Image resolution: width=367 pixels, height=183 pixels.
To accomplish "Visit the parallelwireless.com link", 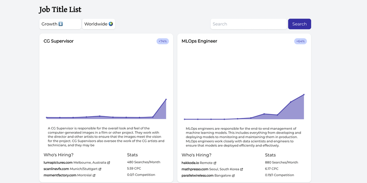I will 197,175.
